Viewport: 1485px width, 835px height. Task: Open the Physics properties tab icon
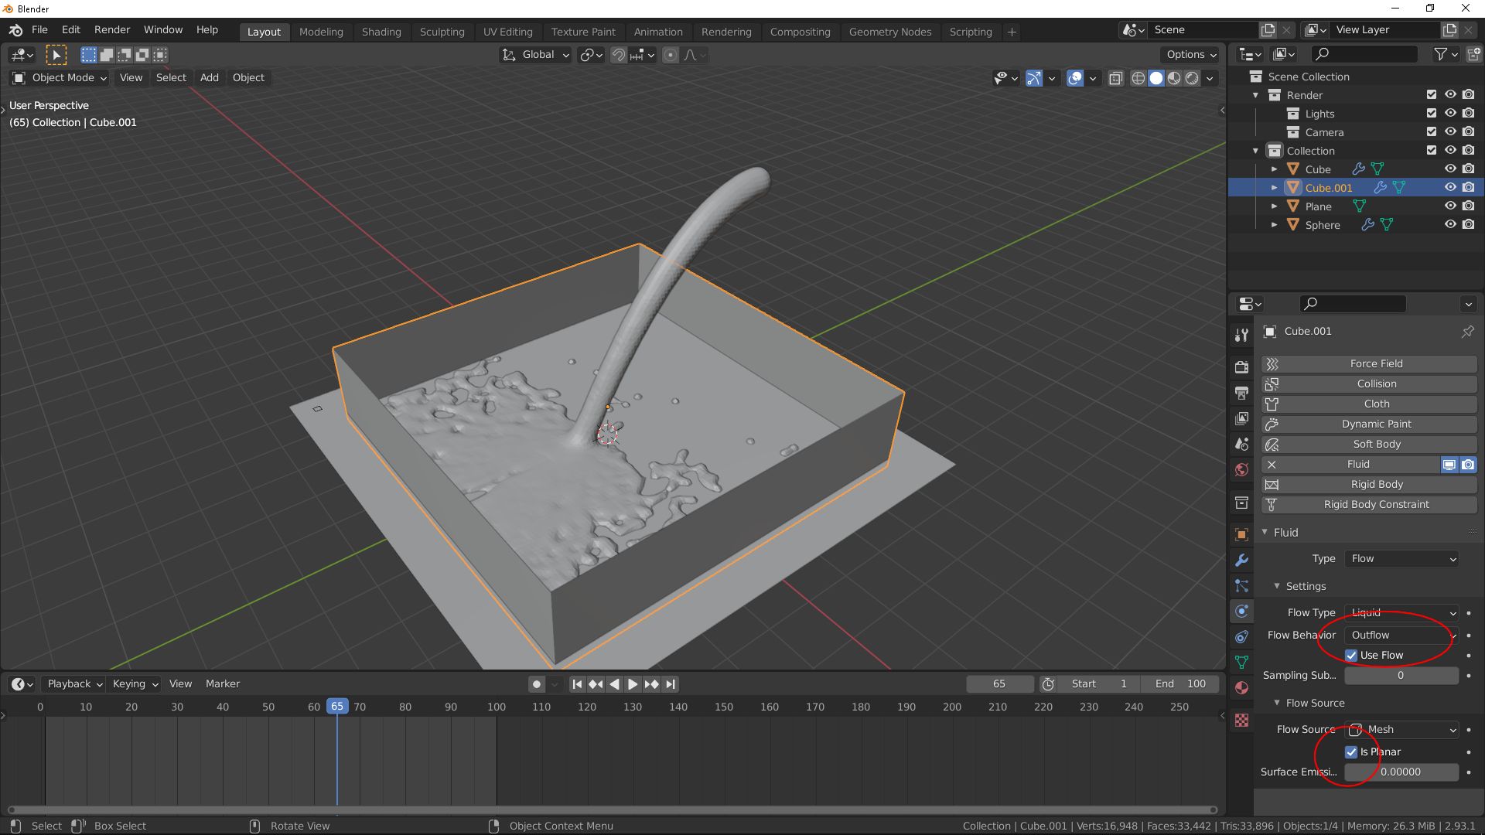(x=1241, y=611)
